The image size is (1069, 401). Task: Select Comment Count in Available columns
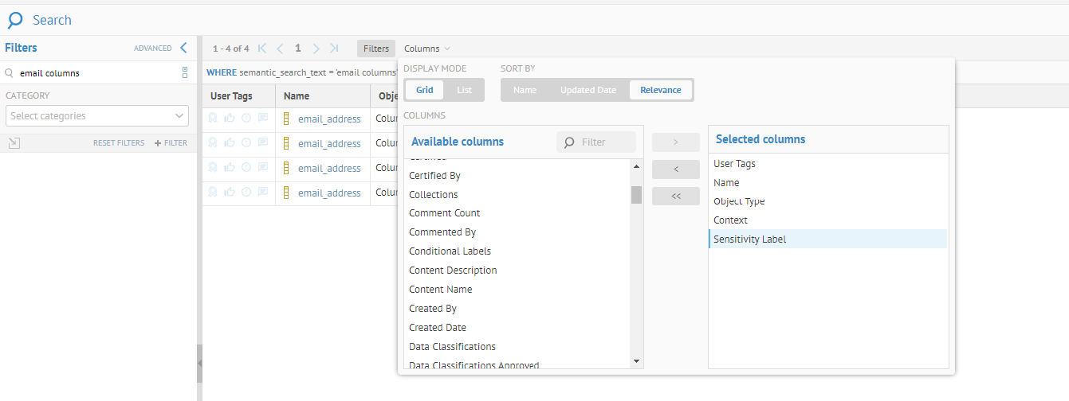tap(445, 213)
